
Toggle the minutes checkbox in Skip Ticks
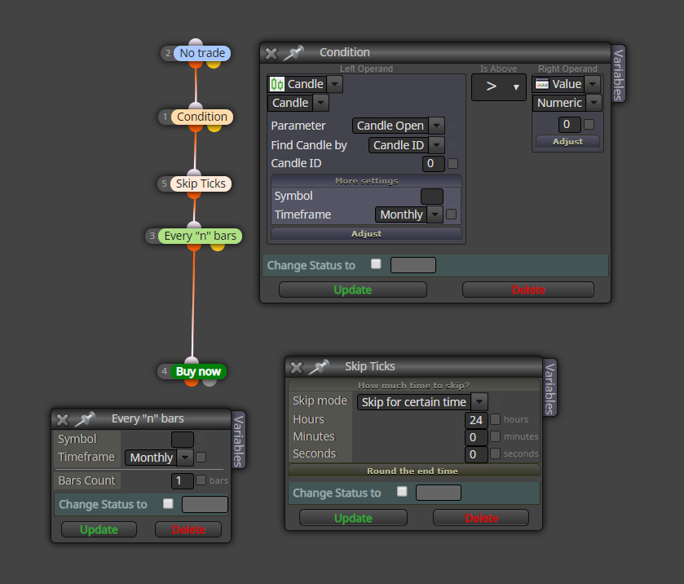pos(495,436)
